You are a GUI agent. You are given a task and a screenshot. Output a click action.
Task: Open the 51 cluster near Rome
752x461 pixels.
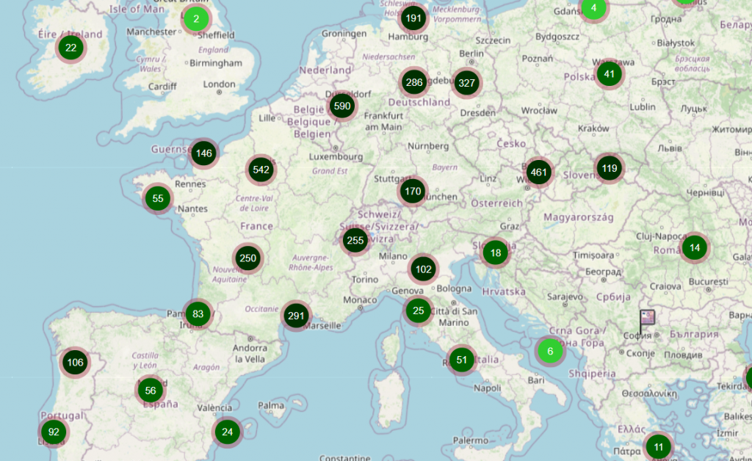[461, 360]
